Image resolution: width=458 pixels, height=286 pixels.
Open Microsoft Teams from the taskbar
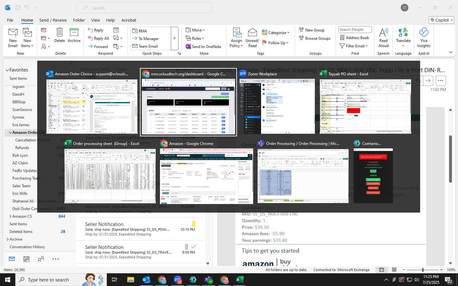(209, 280)
